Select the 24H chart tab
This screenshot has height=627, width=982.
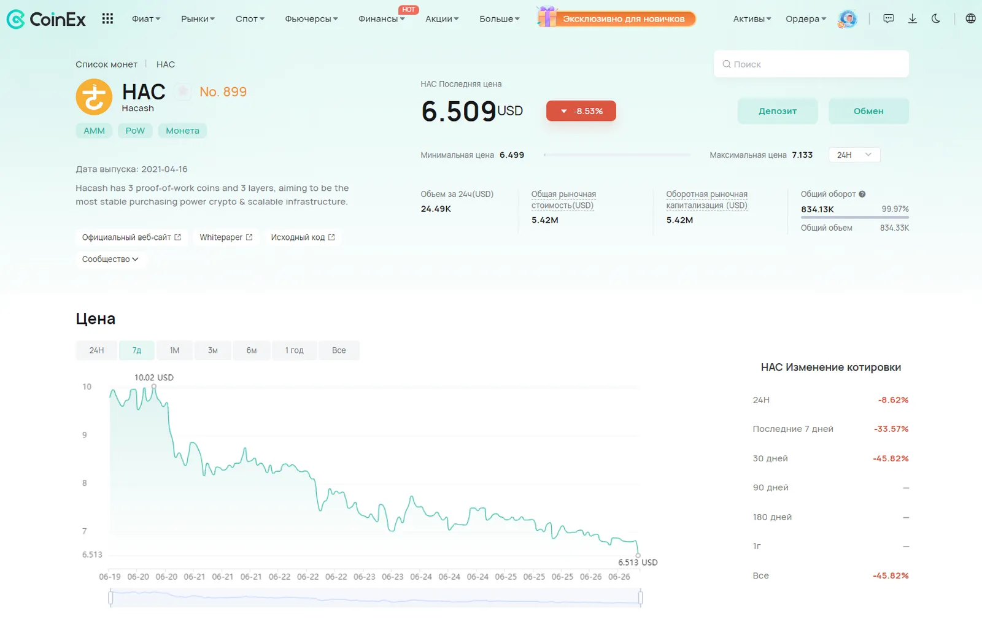click(96, 350)
